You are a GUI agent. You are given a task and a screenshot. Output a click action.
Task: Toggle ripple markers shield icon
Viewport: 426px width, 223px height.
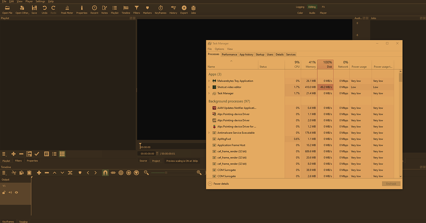(x=136, y=173)
